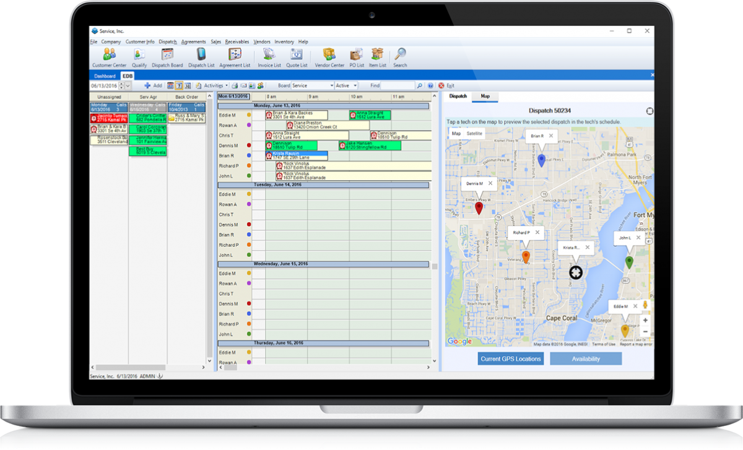Switch to the Map tab
This screenshot has width=743, height=450.
click(x=485, y=97)
